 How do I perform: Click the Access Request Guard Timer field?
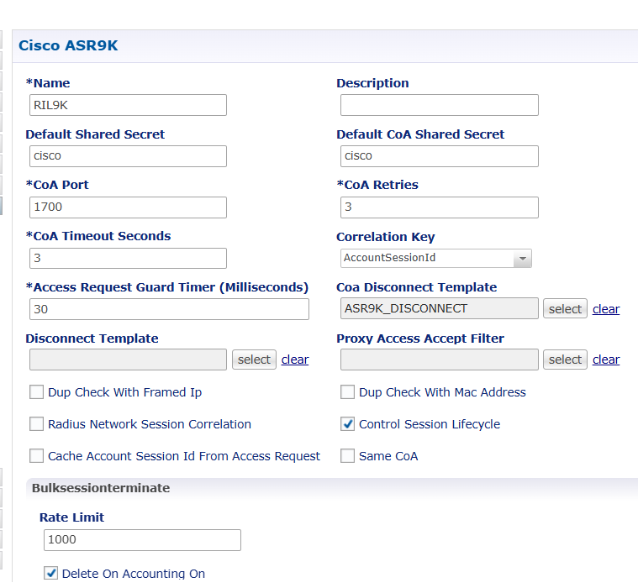click(169, 309)
